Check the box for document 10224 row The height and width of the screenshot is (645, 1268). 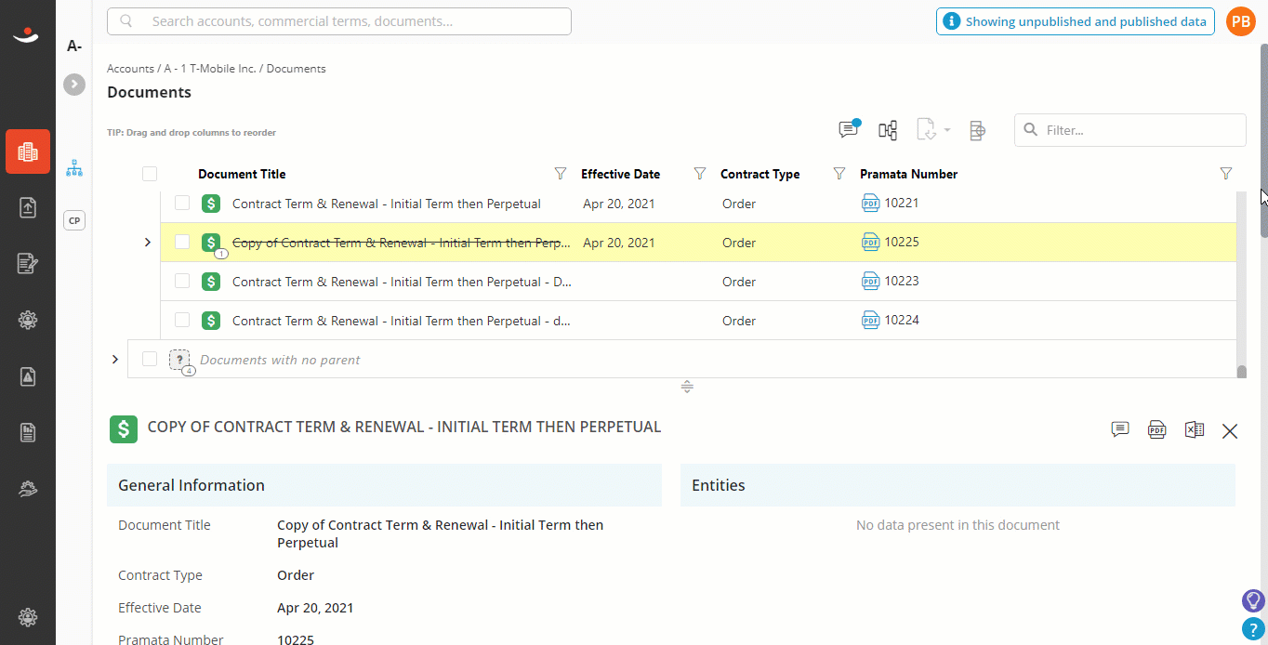pyautogui.click(x=182, y=320)
